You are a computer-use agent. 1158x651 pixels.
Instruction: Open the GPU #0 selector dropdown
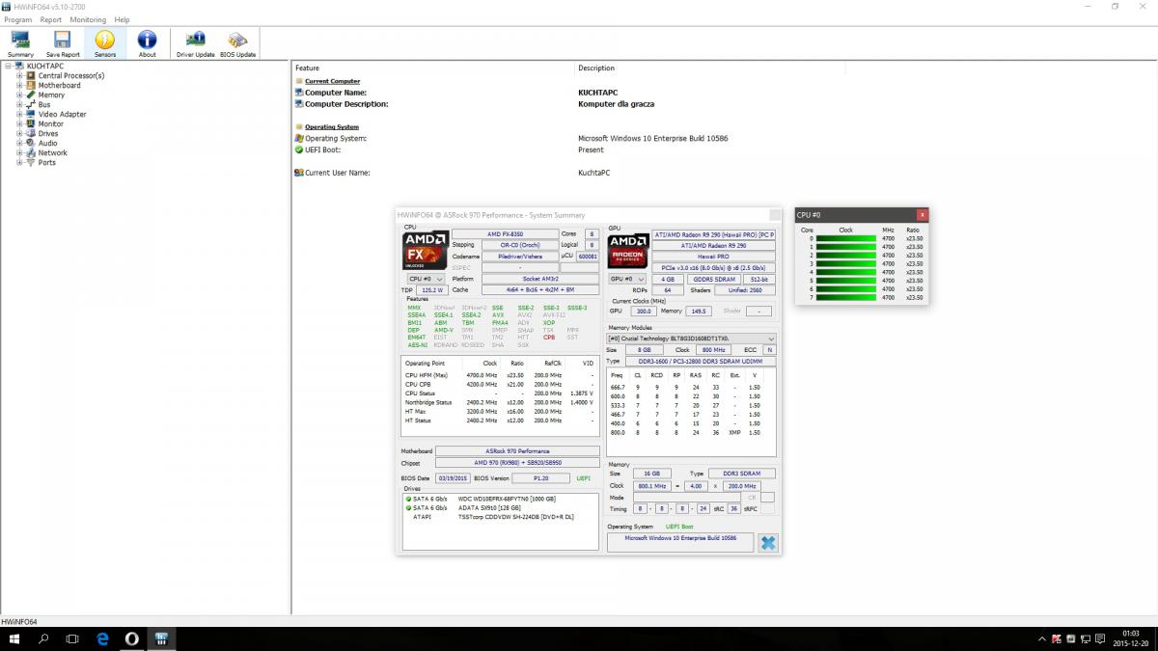tap(626, 279)
